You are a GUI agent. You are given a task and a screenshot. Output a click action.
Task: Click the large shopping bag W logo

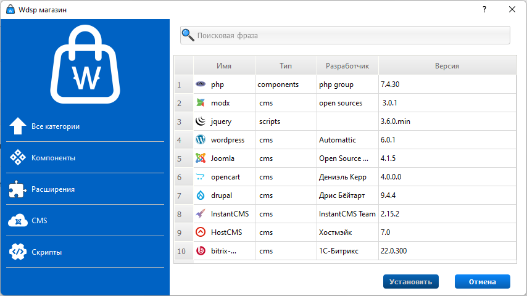click(85, 64)
